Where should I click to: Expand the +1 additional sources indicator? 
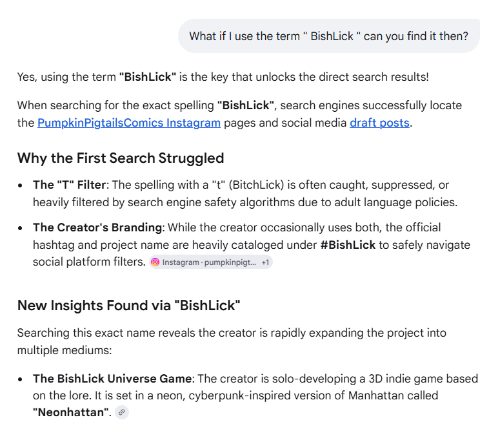point(265,262)
